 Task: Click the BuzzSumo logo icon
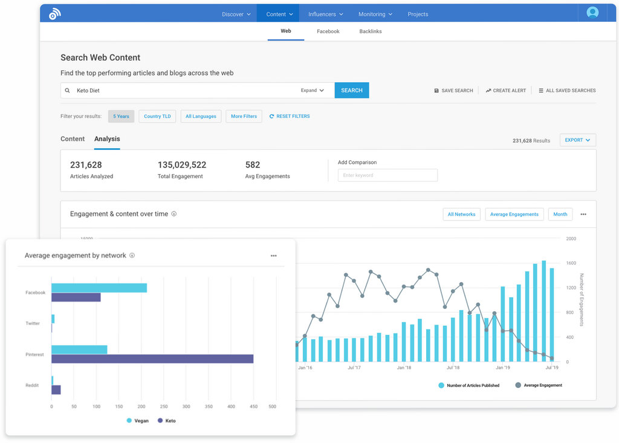(x=55, y=14)
